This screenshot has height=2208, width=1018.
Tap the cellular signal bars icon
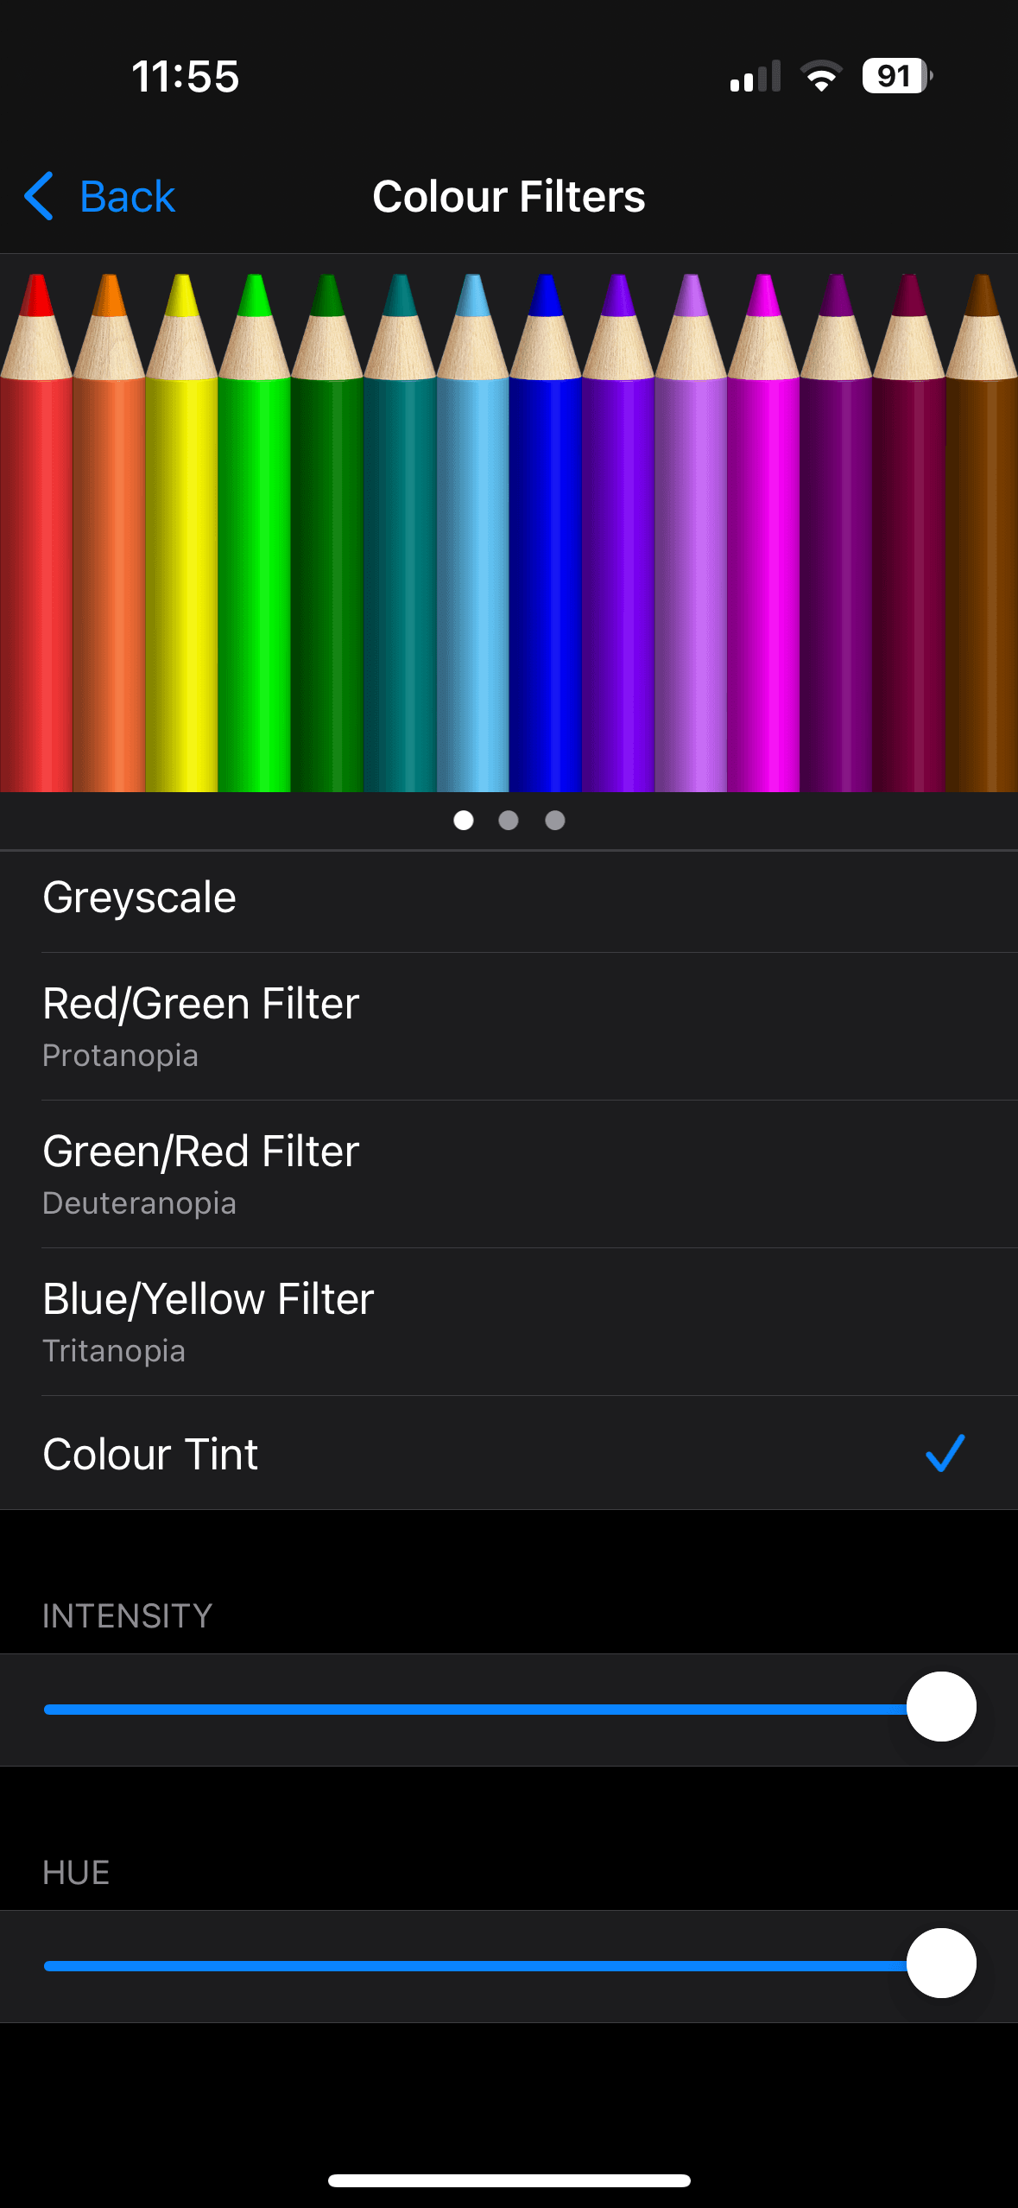click(x=755, y=76)
